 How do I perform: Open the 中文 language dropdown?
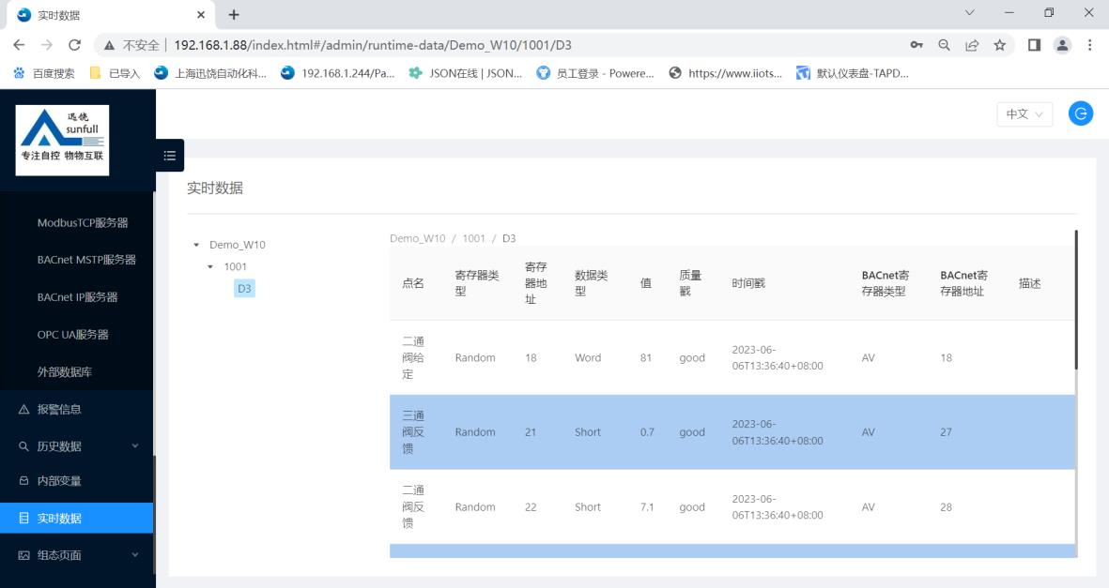tap(1024, 113)
